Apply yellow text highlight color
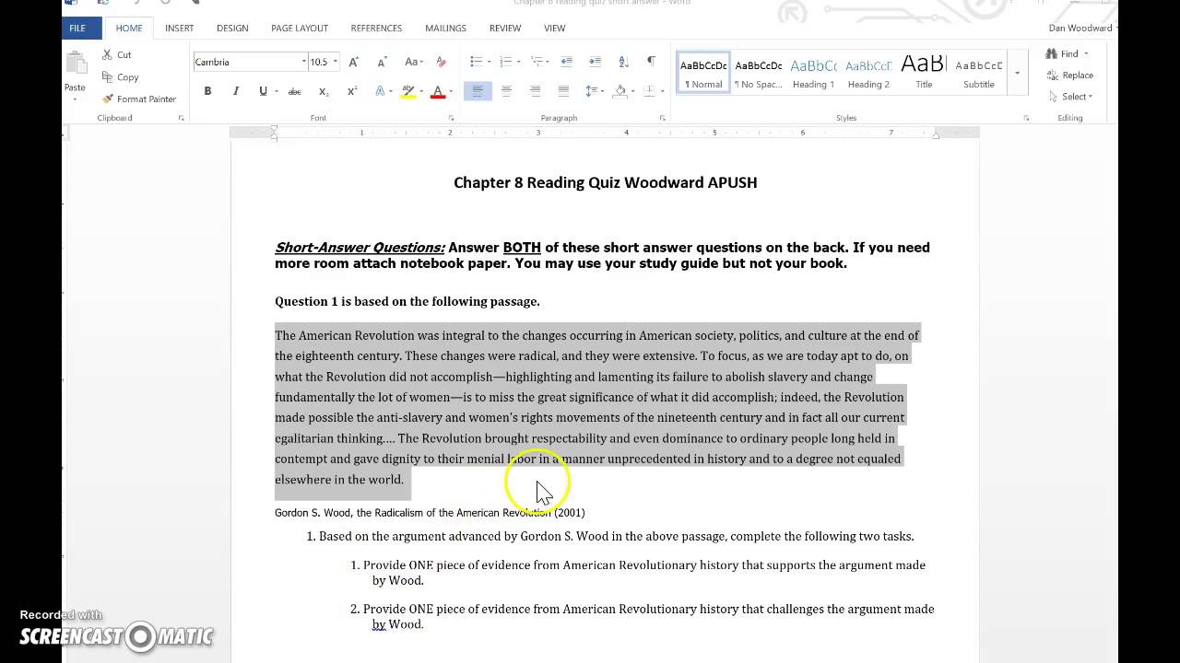Screen dimensions: 1180x663 click(408, 91)
